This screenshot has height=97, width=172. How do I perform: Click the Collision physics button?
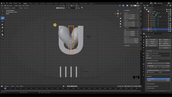pyautogui.click(x=152, y=42)
